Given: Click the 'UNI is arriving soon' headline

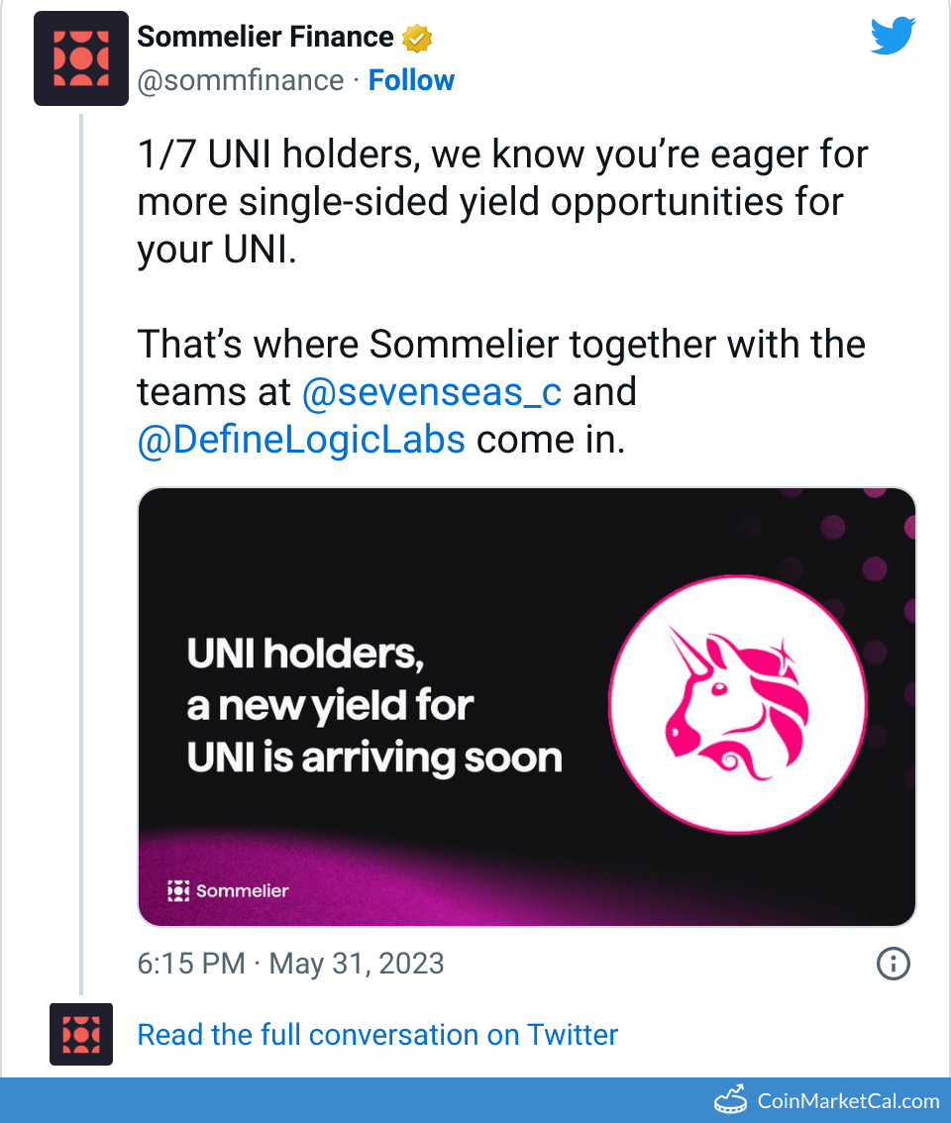Looking at the screenshot, I should (374, 759).
